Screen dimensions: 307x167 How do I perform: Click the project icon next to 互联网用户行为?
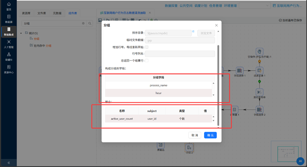[274, 6]
